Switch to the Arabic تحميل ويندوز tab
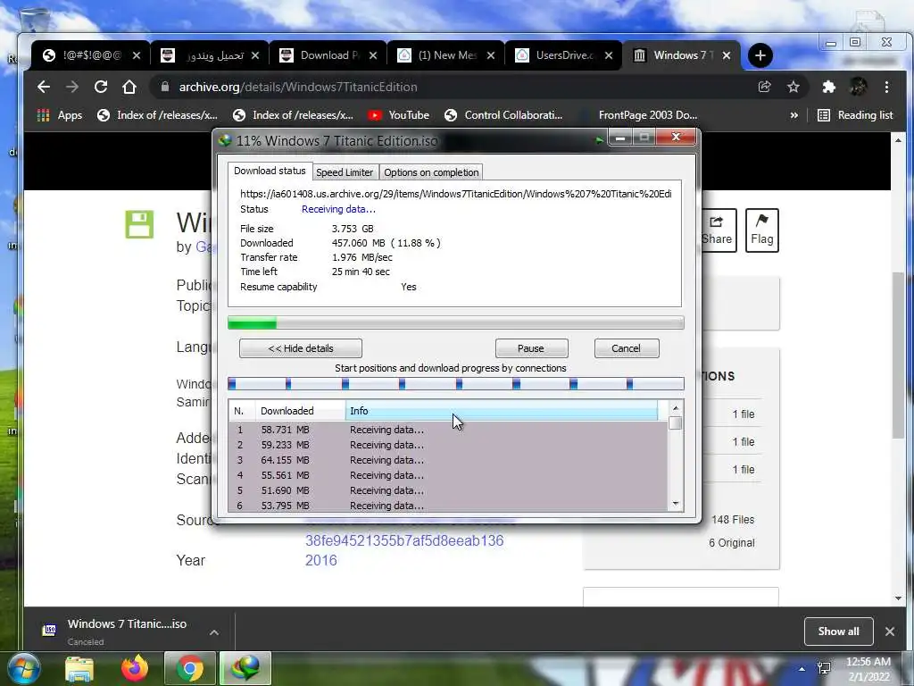The image size is (914, 686). (211, 55)
